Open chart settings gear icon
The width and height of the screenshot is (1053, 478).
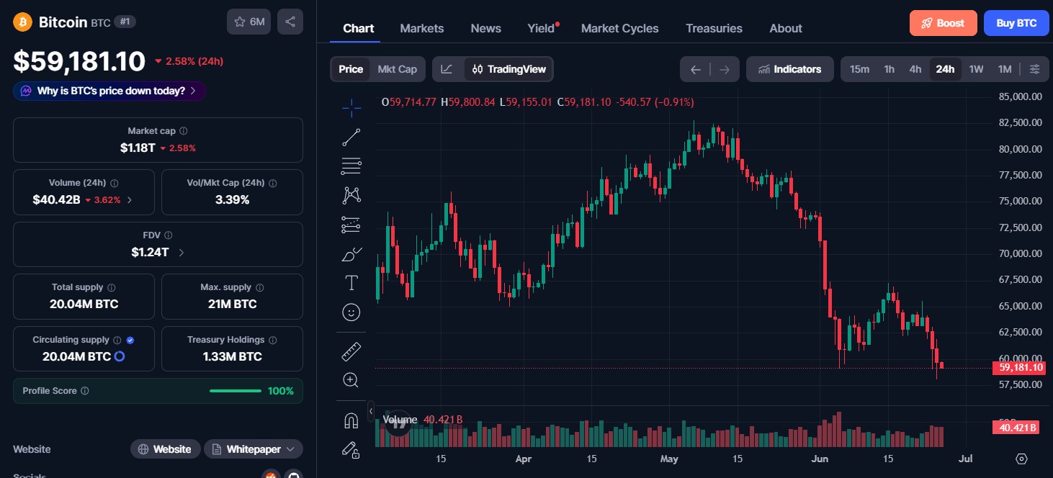(1021, 459)
